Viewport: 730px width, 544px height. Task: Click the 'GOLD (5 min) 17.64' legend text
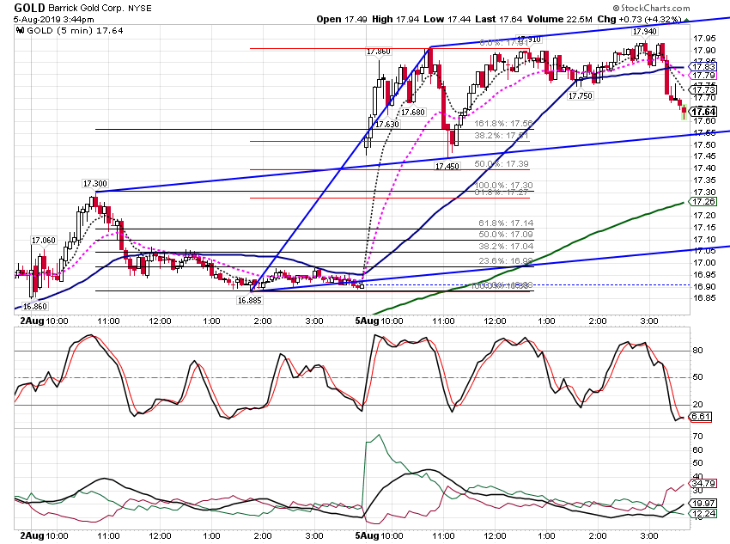(x=75, y=31)
